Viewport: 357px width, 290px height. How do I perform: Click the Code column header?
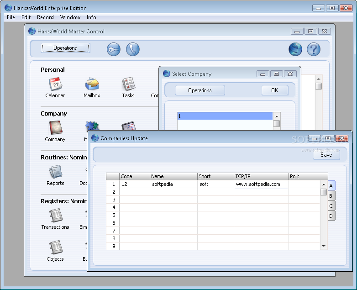coord(135,176)
